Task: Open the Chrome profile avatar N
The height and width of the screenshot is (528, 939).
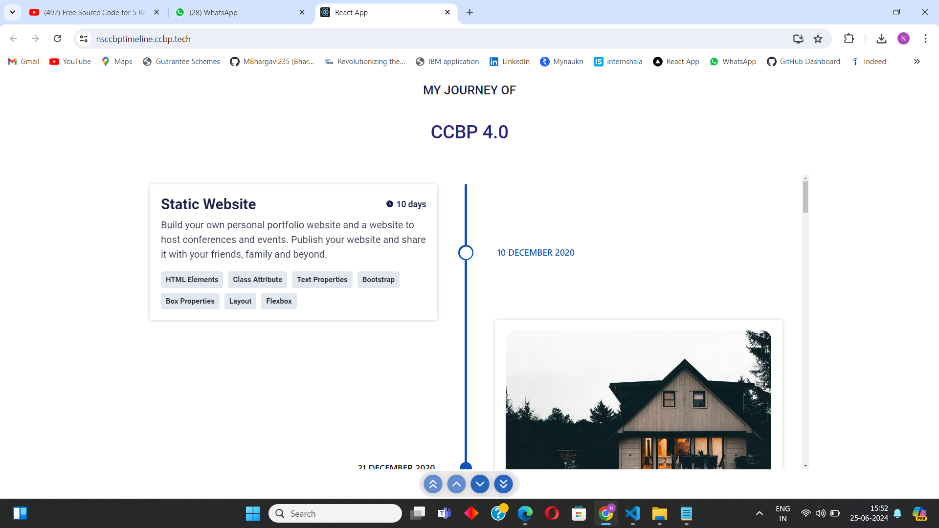Action: (x=903, y=39)
